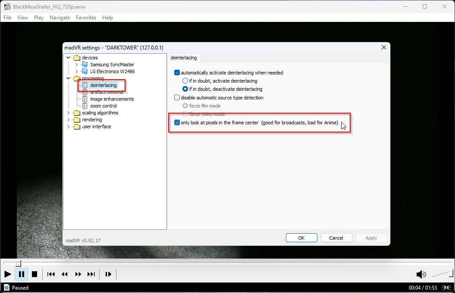The height and width of the screenshot is (293, 455).
Task: Select image enhancements tree item
Action: 112,99
